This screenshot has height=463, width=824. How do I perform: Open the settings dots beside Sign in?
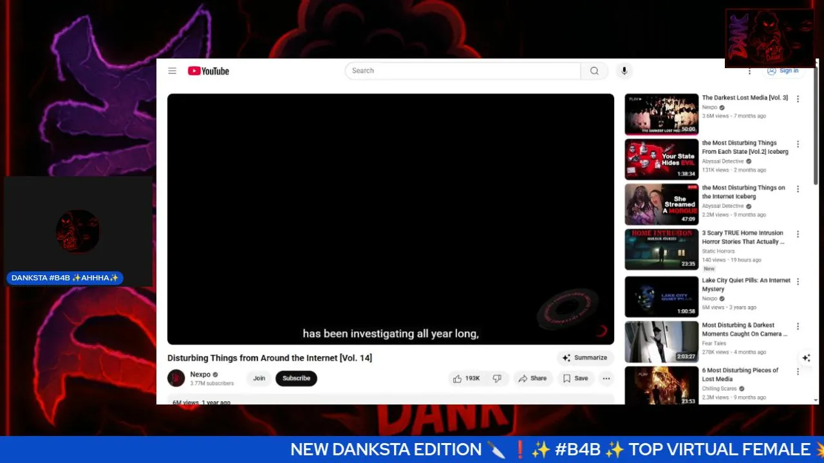pos(749,71)
